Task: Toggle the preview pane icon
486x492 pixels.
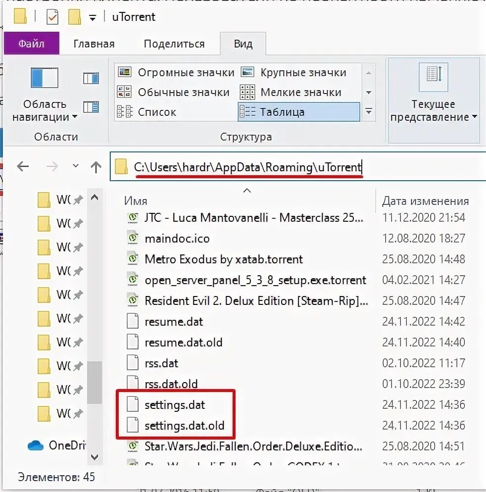Action: (91, 78)
